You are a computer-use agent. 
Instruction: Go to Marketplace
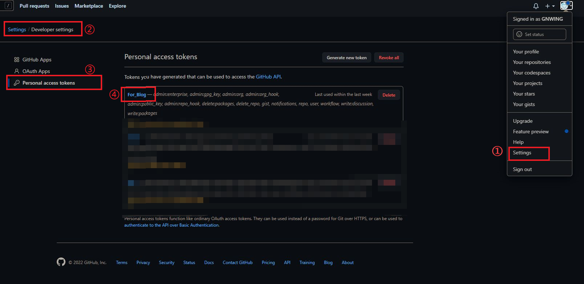[x=89, y=6]
